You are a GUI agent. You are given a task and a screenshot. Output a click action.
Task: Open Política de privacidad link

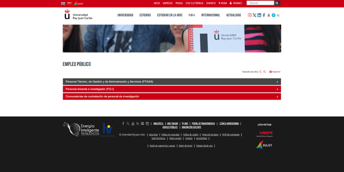[x=170, y=135]
